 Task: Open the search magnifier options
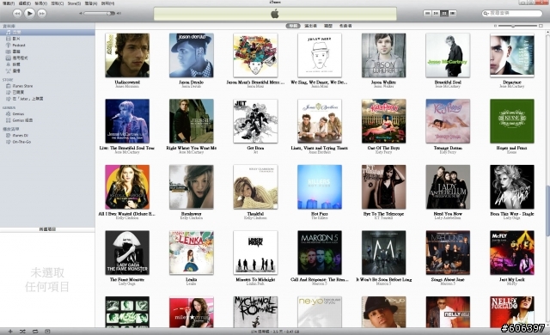click(x=486, y=14)
